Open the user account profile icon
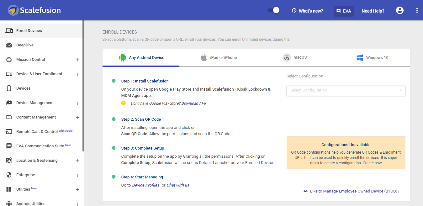The height and width of the screenshot is (206, 423). (400, 10)
